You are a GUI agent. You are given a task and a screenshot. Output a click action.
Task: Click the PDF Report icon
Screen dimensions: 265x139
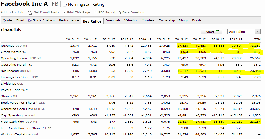95,12
